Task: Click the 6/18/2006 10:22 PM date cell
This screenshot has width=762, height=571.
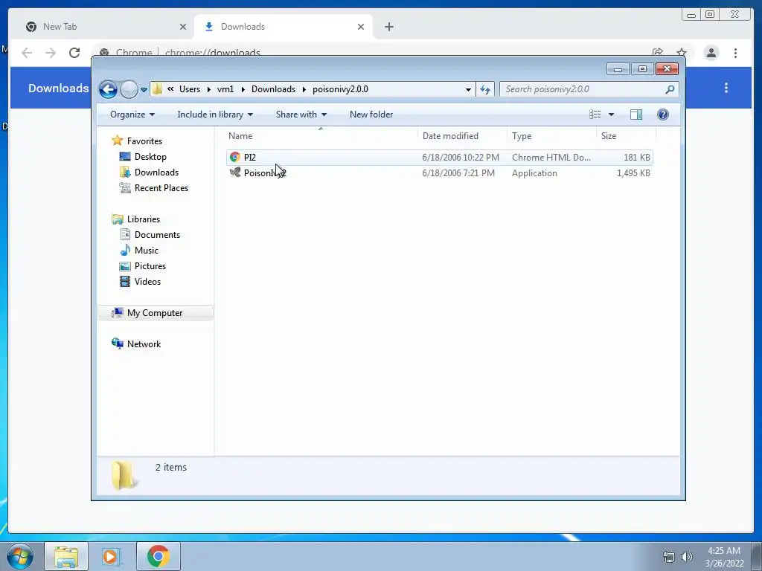Action: [461, 158]
